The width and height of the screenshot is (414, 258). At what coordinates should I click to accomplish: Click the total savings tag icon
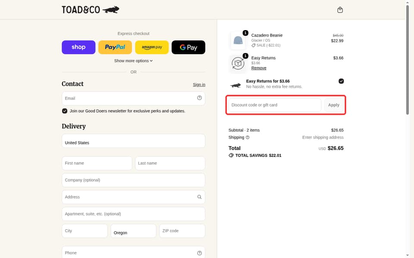coord(231,155)
